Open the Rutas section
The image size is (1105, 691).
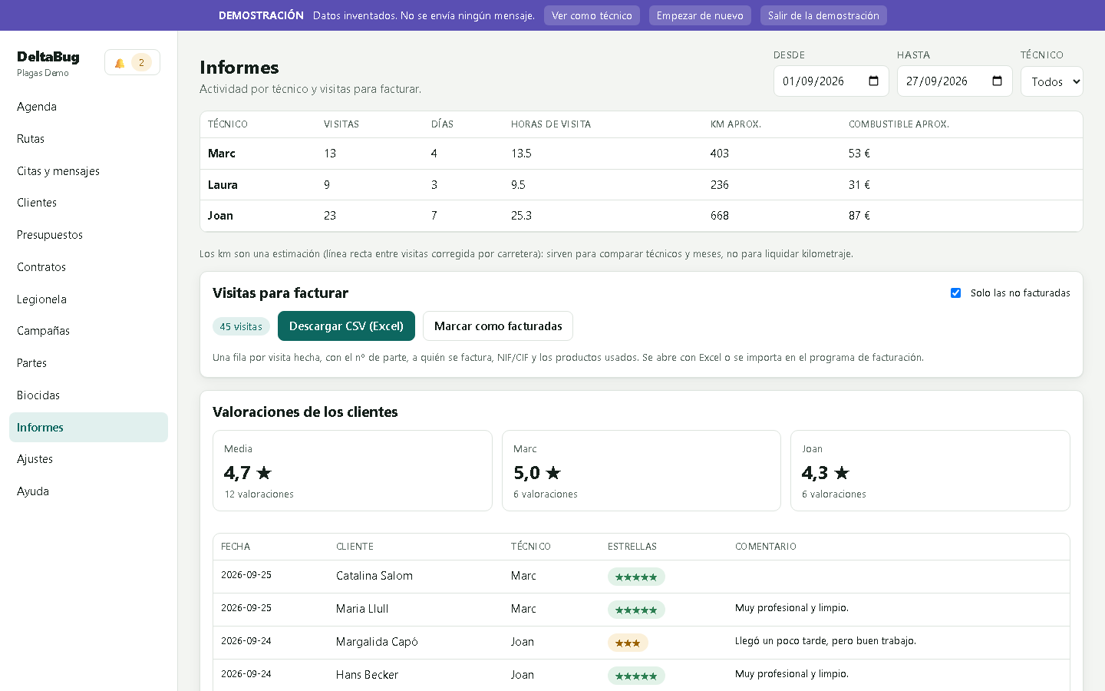click(88, 139)
